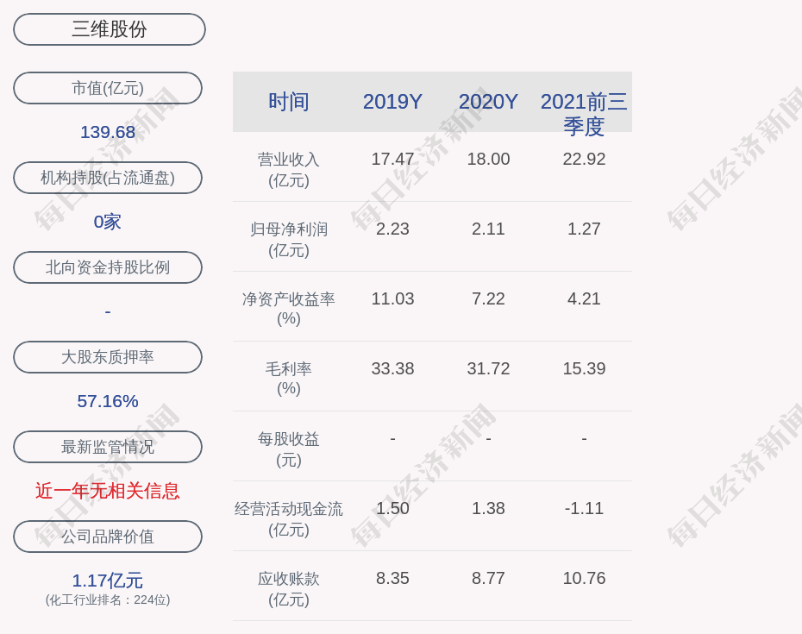The image size is (802, 634).
Task: Select the 市值(亿元) label button
Action: tap(108, 88)
